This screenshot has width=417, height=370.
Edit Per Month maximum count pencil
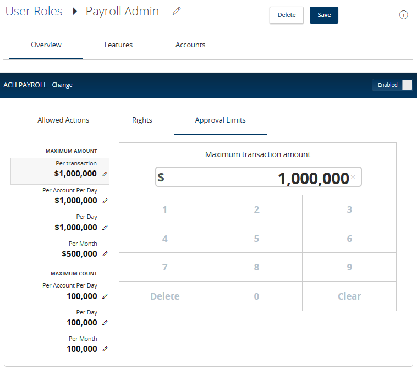tap(105, 349)
